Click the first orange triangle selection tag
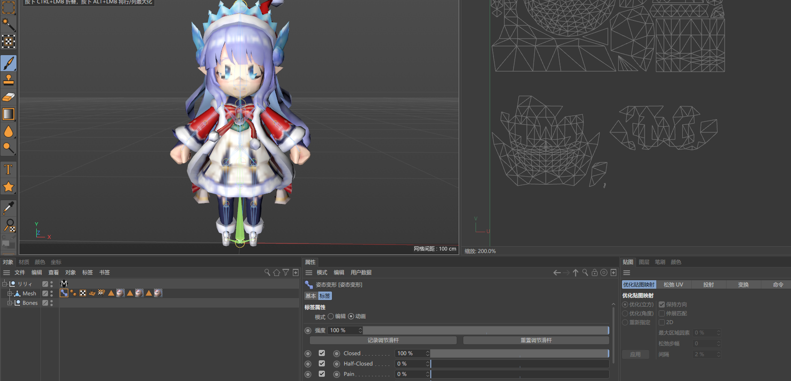 [x=111, y=293]
